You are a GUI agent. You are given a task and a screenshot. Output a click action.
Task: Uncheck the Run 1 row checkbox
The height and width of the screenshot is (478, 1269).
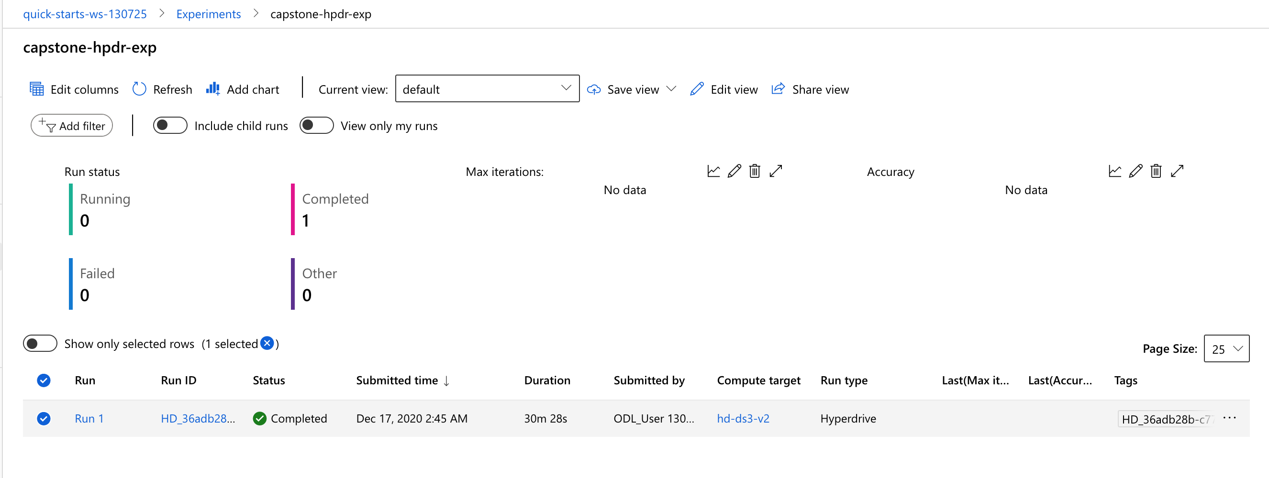(x=44, y=418)
